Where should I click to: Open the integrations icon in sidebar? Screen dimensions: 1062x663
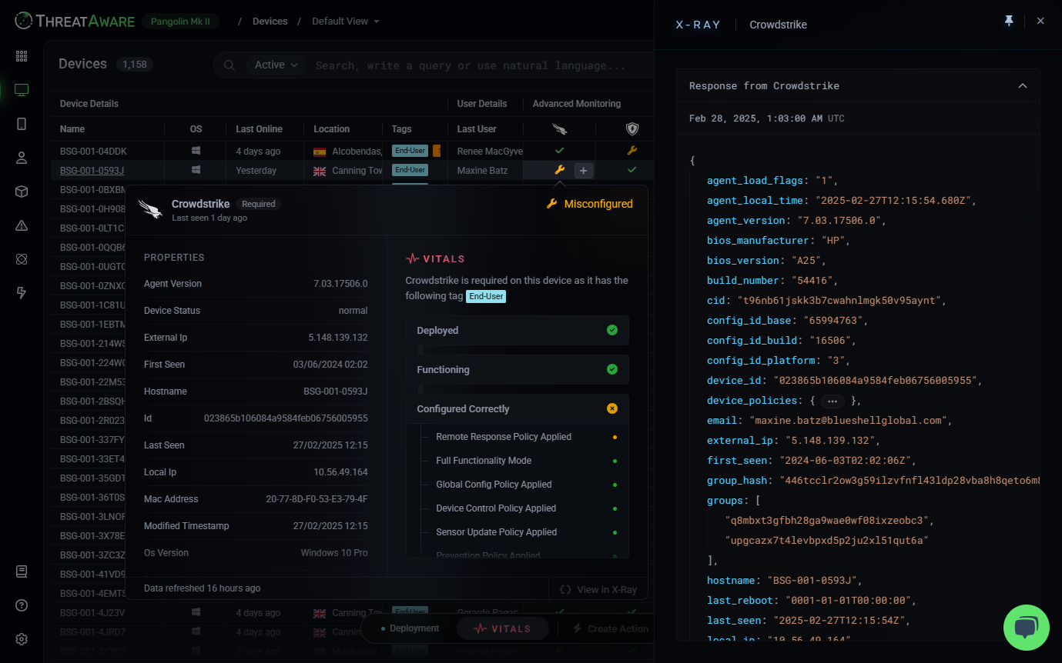click(22, 259)
